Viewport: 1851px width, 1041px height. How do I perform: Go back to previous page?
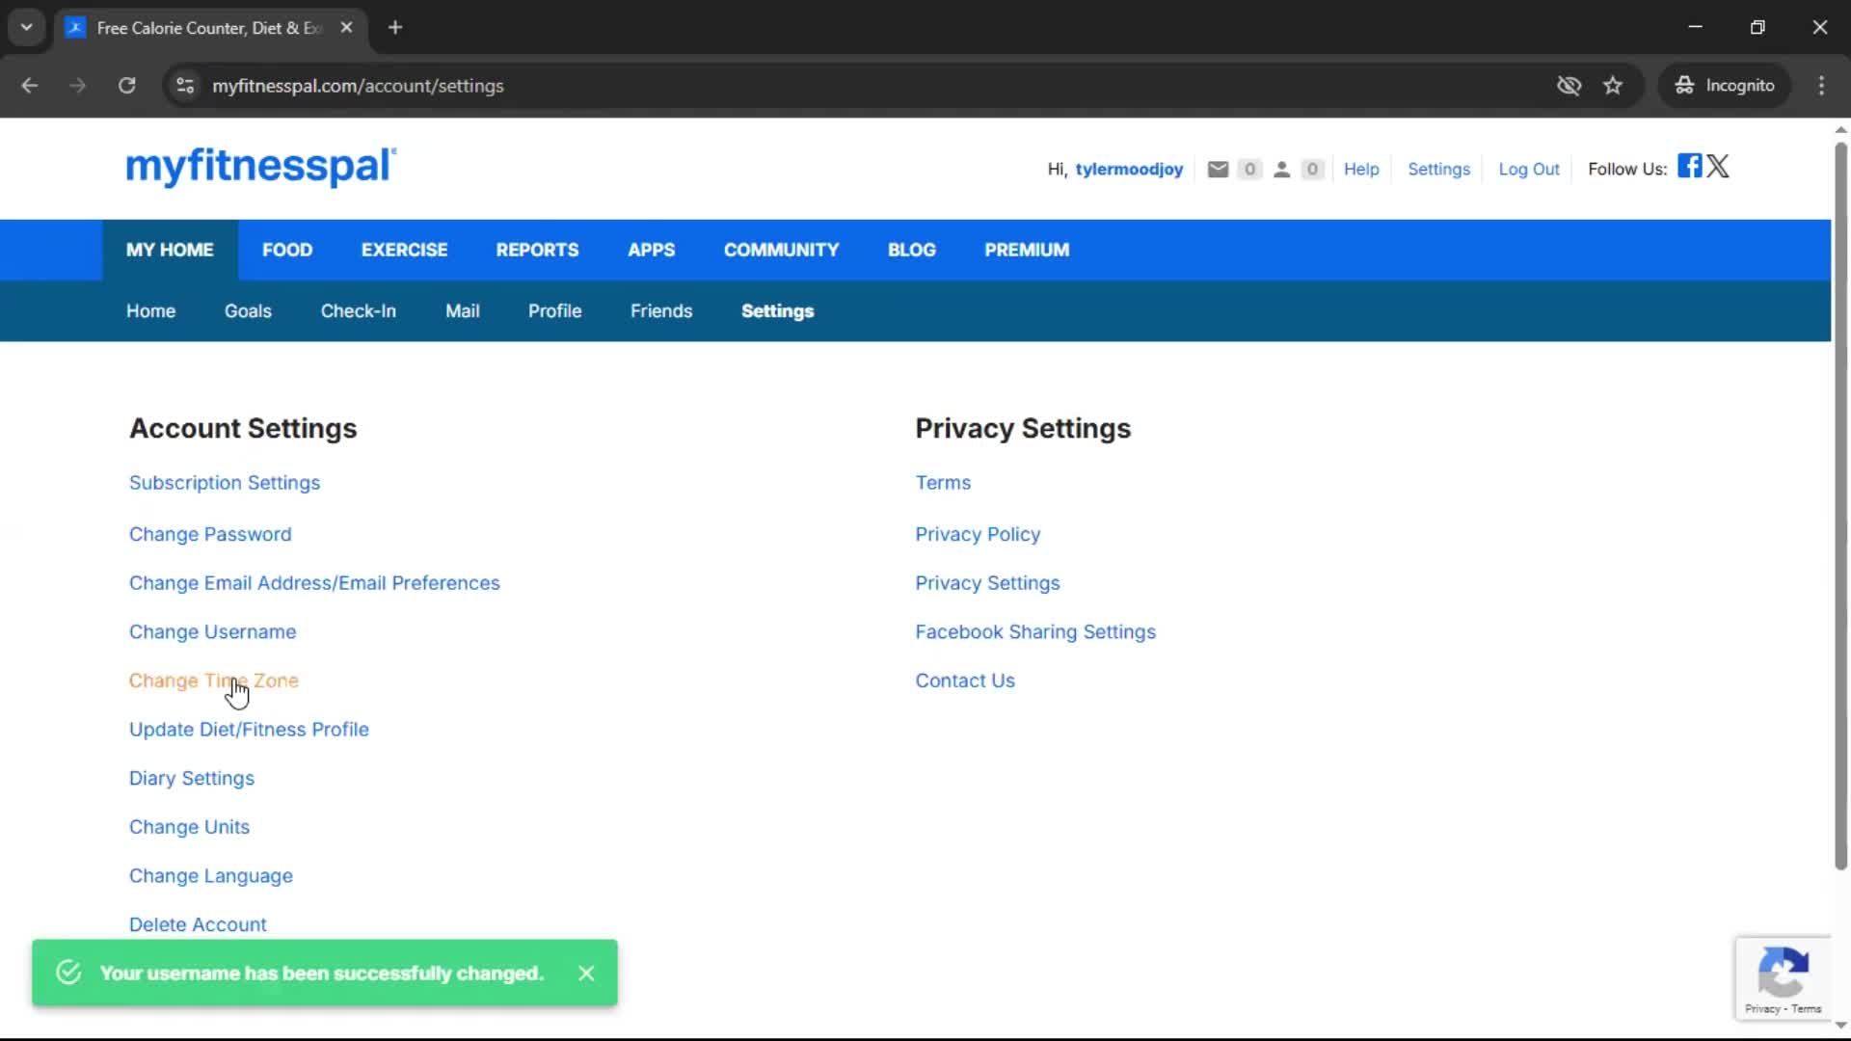30,86
